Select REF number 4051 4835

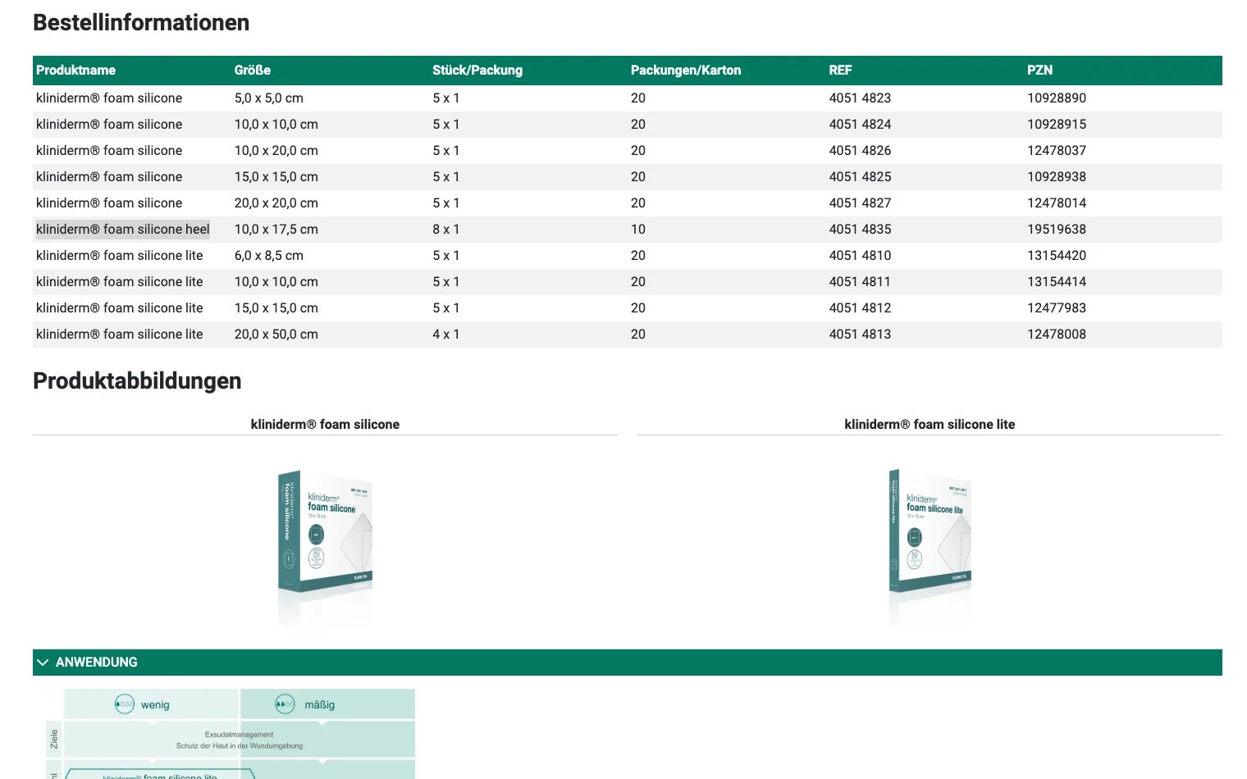860,230
